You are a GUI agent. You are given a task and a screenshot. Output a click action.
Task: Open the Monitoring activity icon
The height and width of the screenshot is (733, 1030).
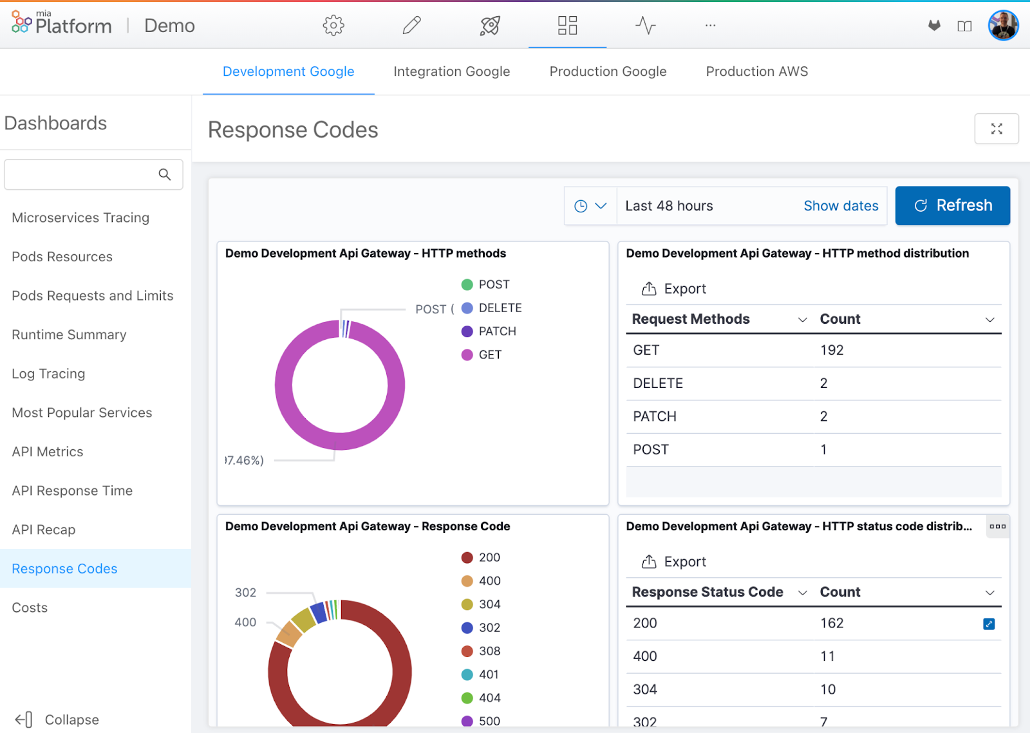point(645,25)
